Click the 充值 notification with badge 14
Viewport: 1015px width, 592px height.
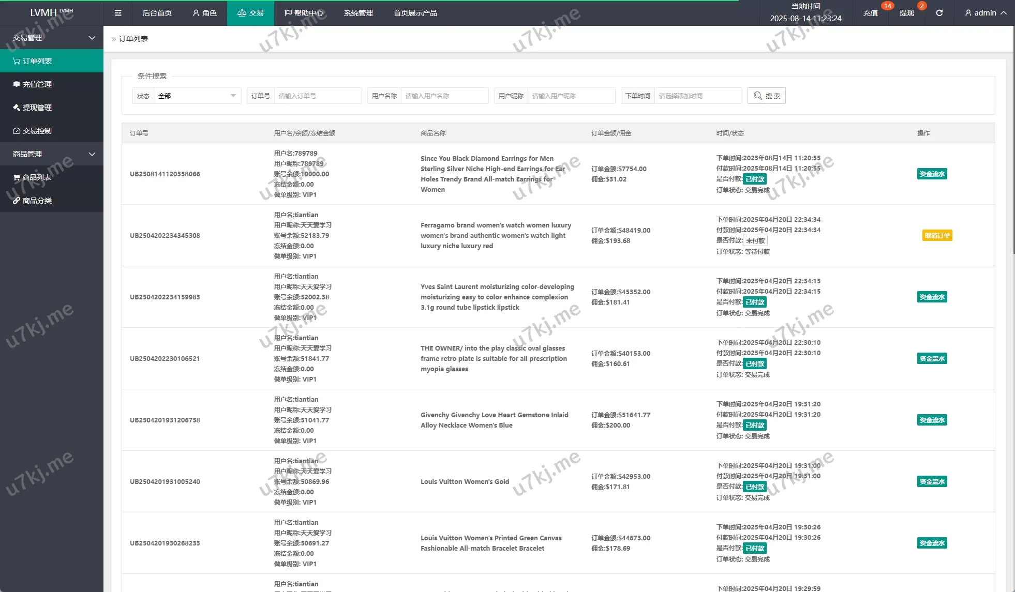point(871,13)
